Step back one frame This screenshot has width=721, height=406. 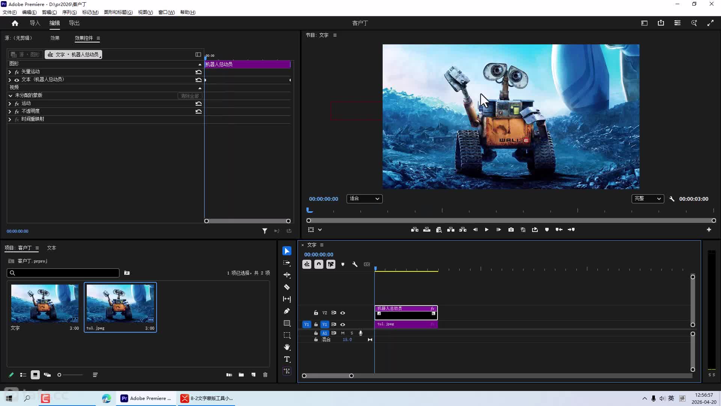(475, 230)
